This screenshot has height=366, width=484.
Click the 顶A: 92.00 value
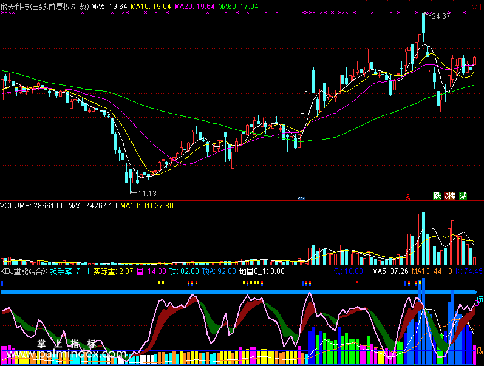tap(219, 271)
